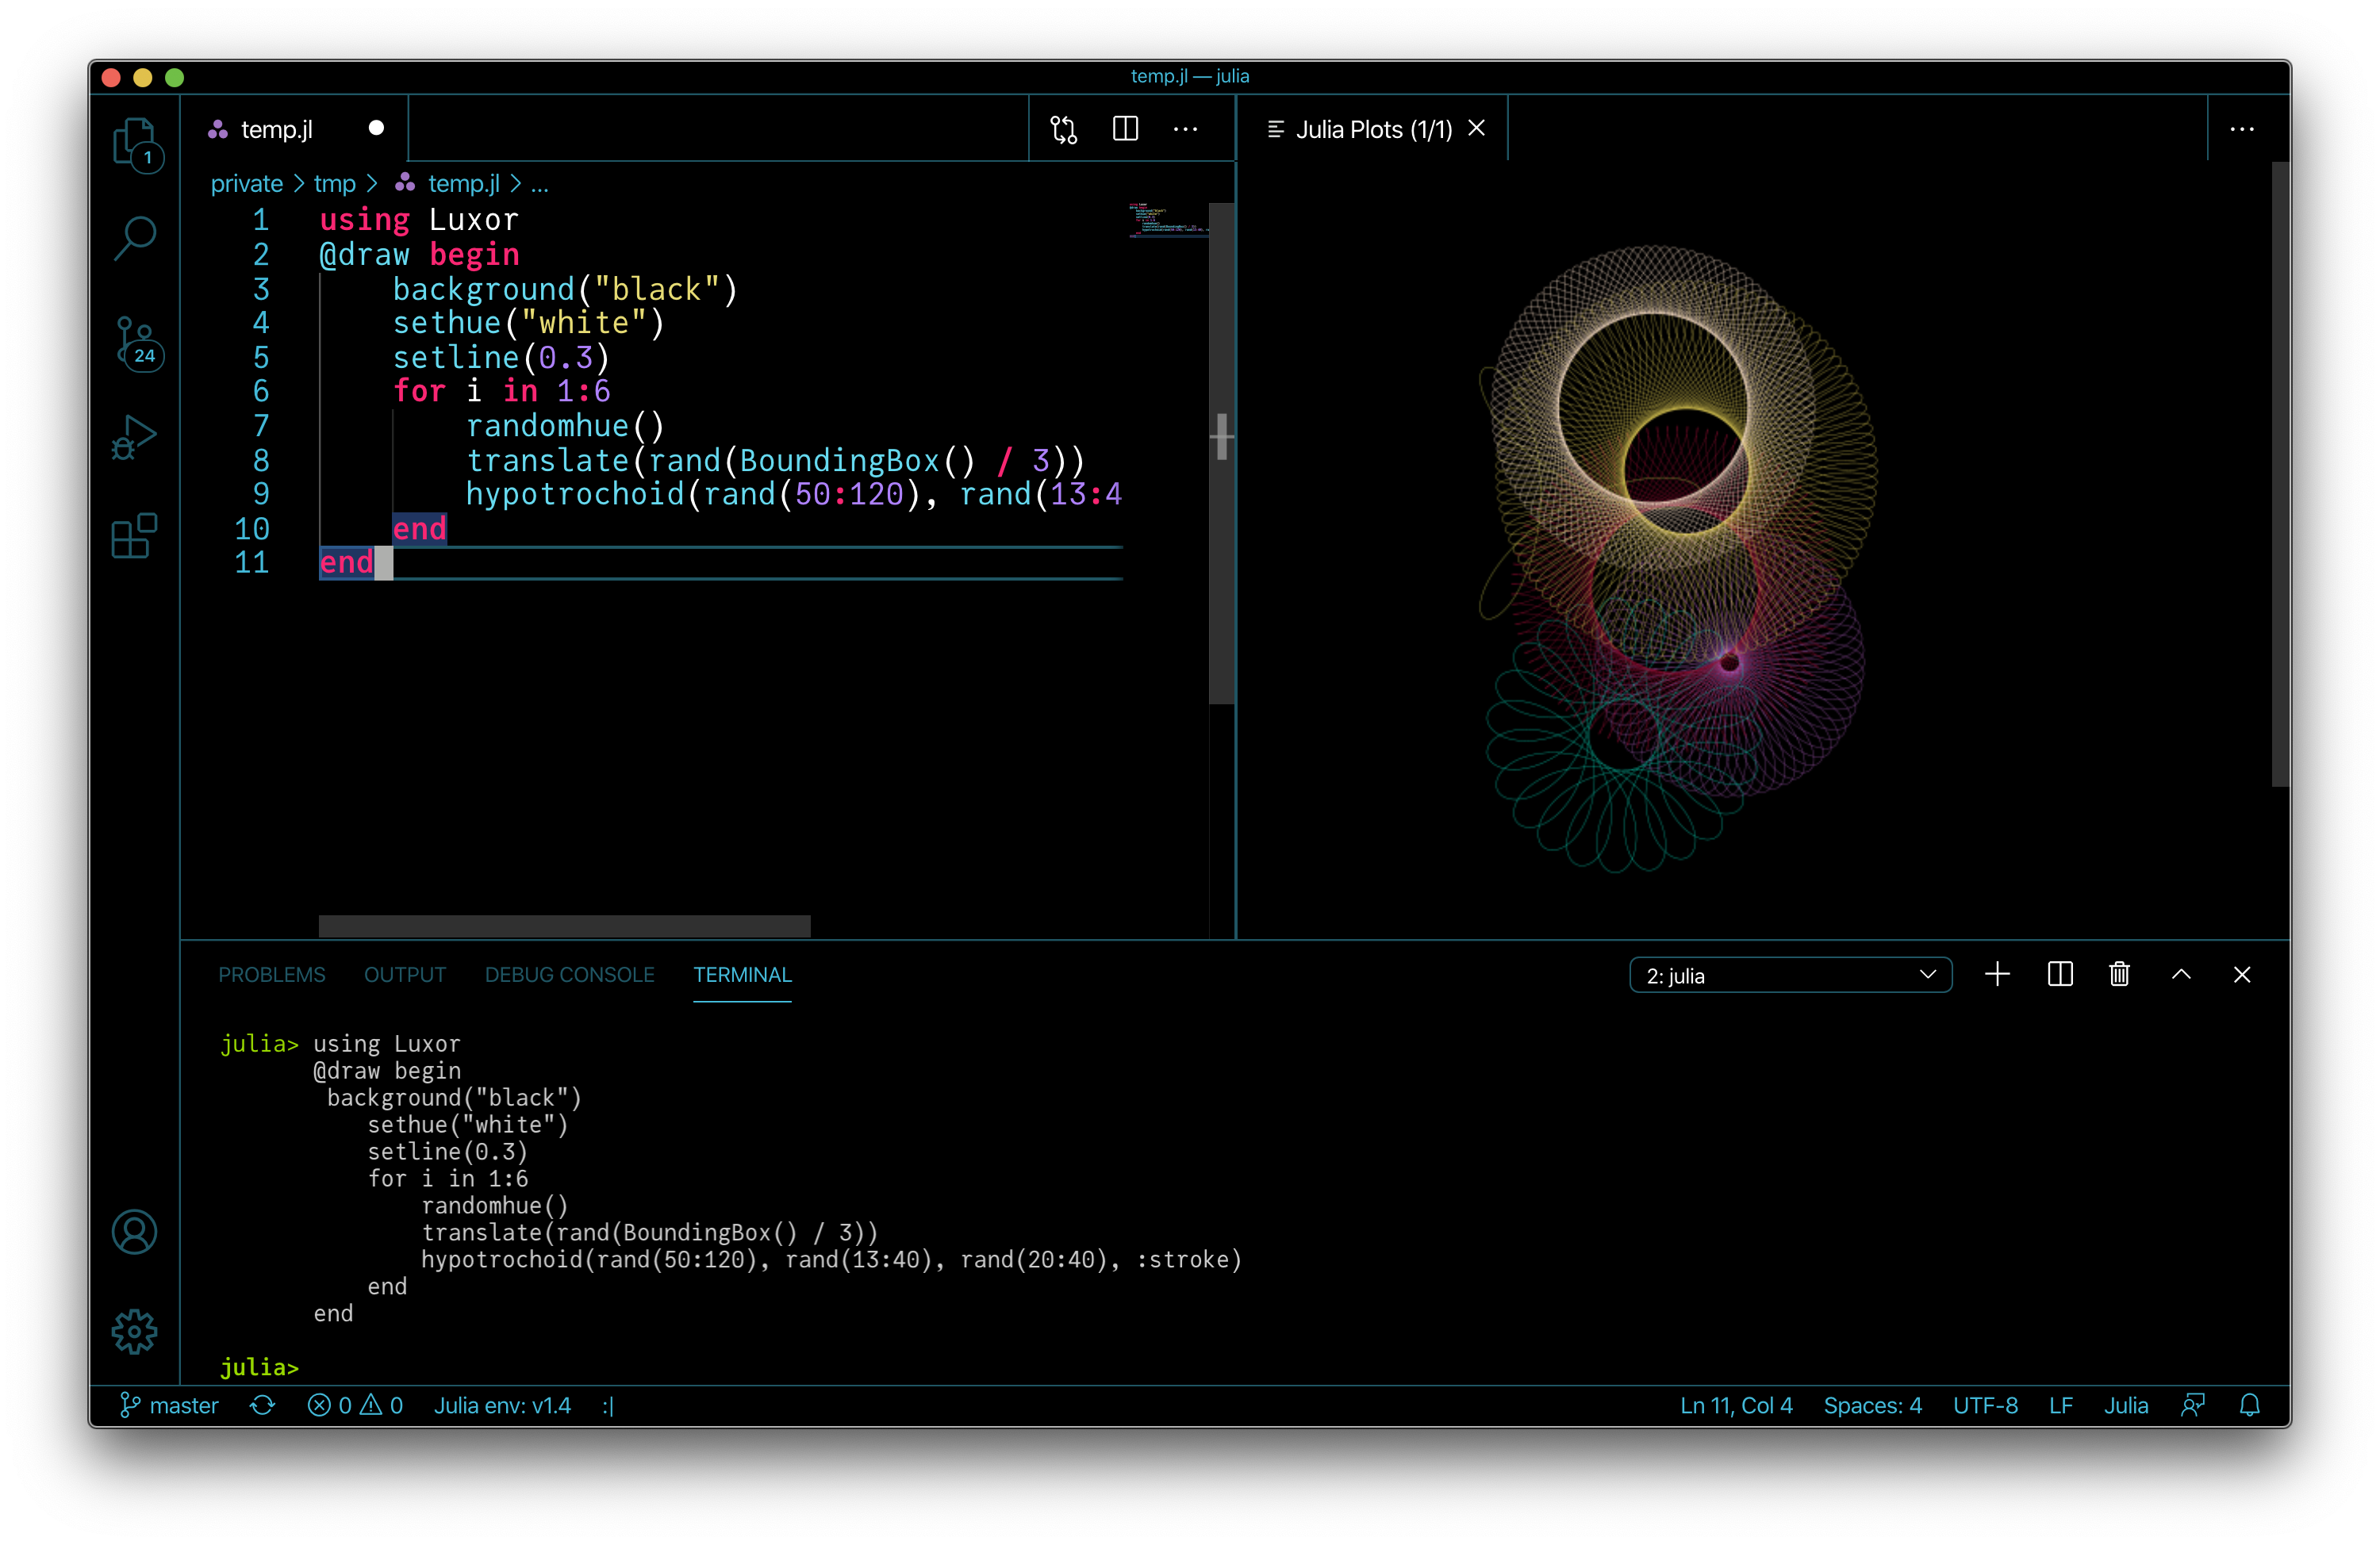
Task: Switch to the DEBUG CONSOLE tab
Action: coord(569,975)
